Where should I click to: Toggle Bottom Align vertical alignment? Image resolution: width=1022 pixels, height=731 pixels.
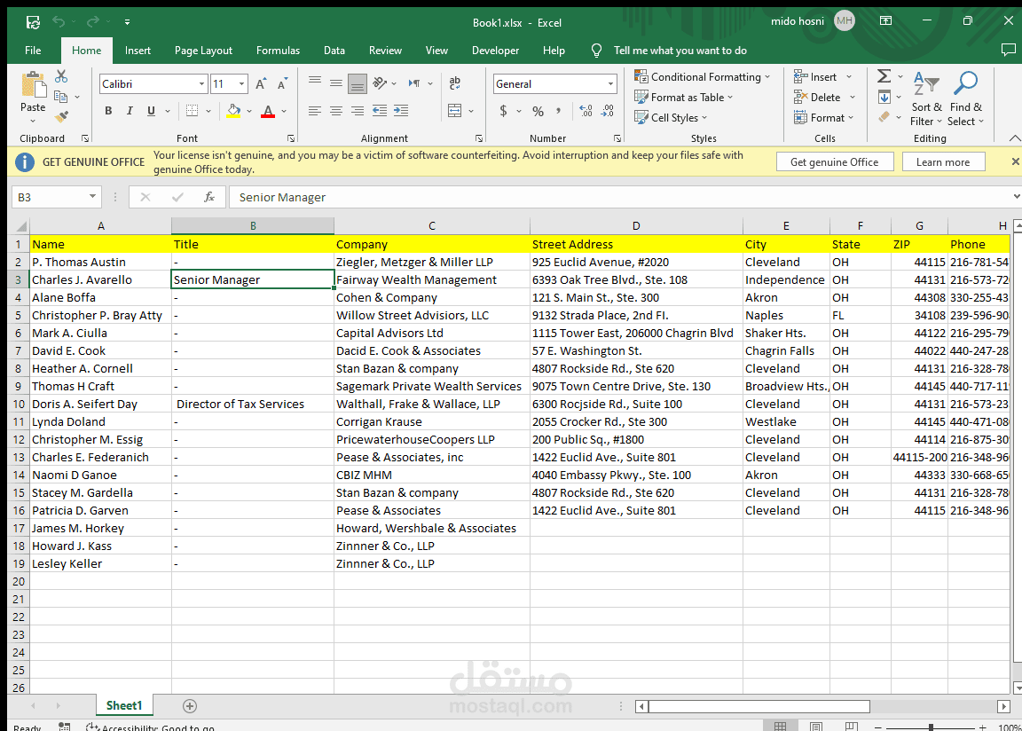(358, 83)
